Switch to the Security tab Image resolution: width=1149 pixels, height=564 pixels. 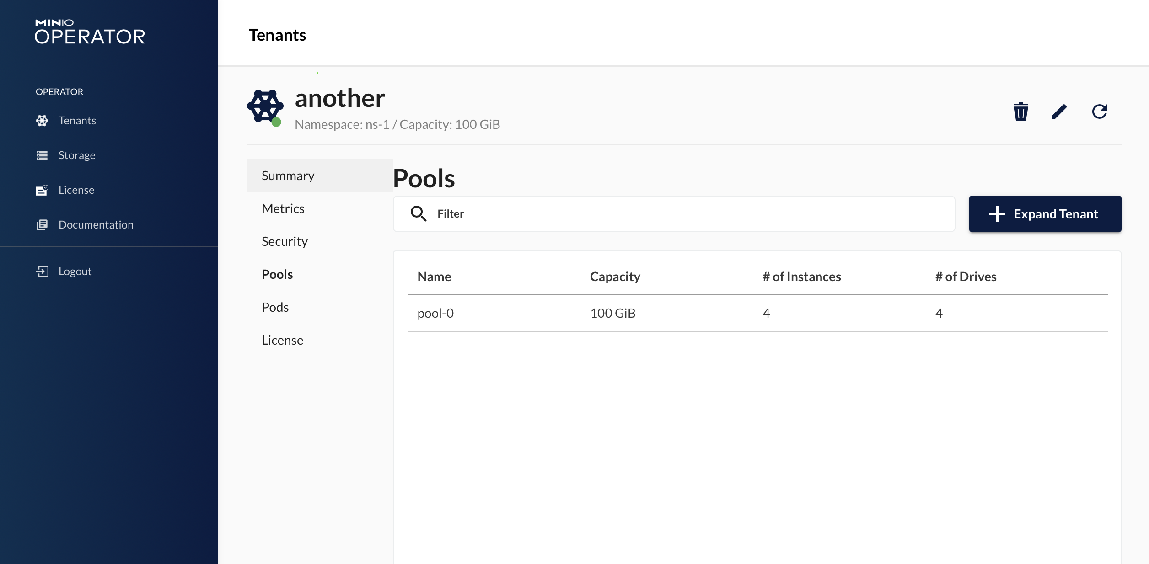[x=320, y=241]
